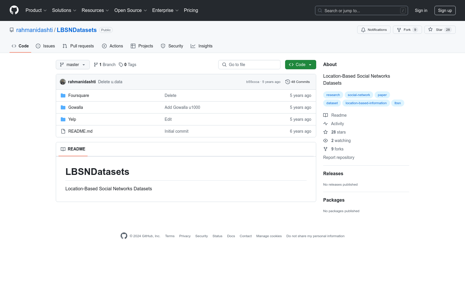Open the rahmanidashti owner profile link

pyautogui.click(x=35, y=30)
